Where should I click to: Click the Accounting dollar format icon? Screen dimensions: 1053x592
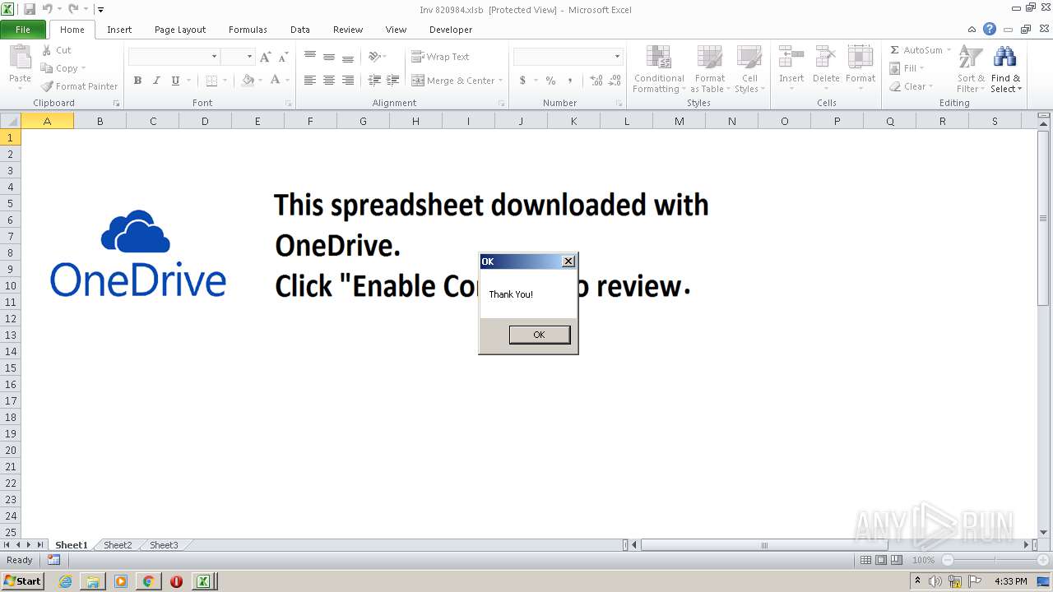point(522,81)
